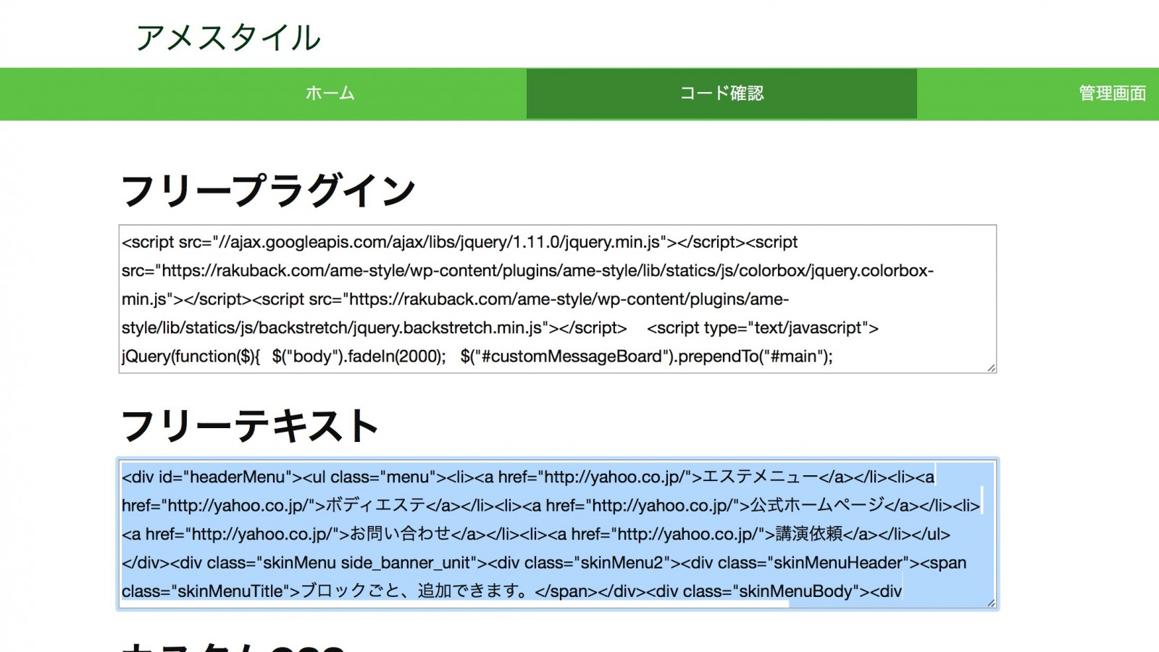Click the text ボディエステ in the free text code

pyautogui.click(x=375, y=506)
